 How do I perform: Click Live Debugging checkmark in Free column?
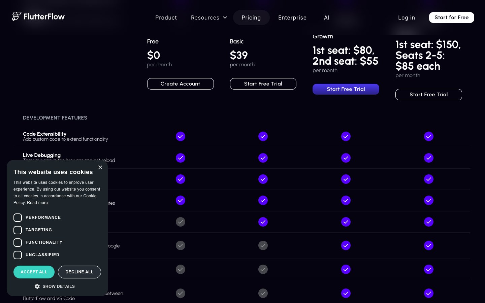pos(181,158)
